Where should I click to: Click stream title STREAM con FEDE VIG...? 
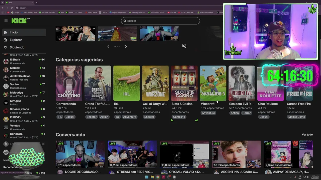[135, 172]
